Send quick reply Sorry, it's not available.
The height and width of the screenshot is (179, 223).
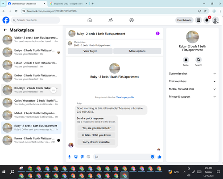point(96,142)
